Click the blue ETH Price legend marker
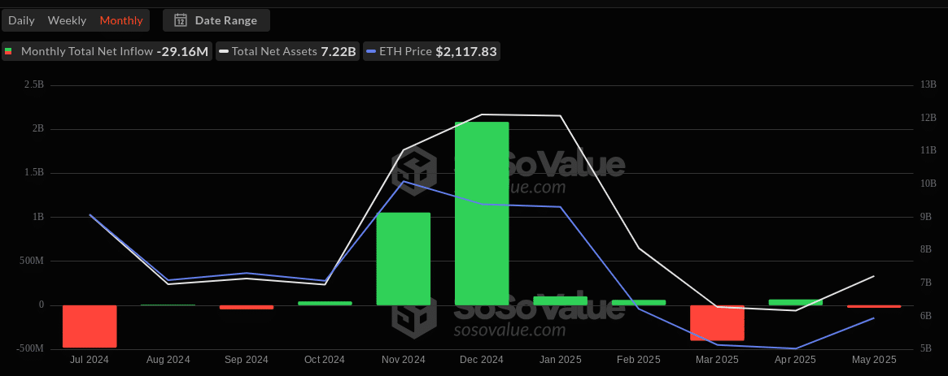948x376 pixels. point(371,51)
